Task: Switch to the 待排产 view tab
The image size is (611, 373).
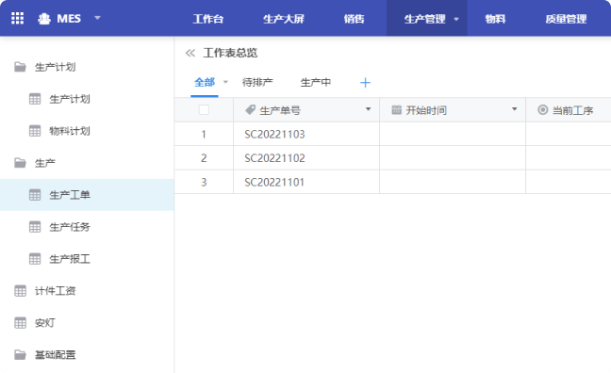Action: click(257, 82)
